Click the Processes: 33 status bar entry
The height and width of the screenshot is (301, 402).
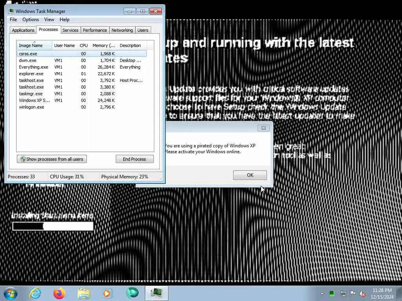click(21, 177)
